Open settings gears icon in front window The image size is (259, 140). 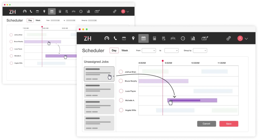229,38
